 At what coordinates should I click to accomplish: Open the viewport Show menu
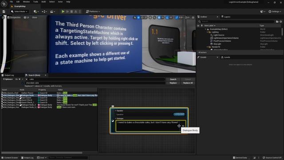tap(35, 17)
